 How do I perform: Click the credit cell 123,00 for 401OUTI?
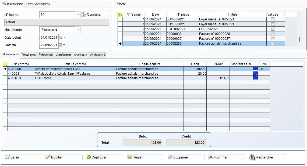coord(218,78)
